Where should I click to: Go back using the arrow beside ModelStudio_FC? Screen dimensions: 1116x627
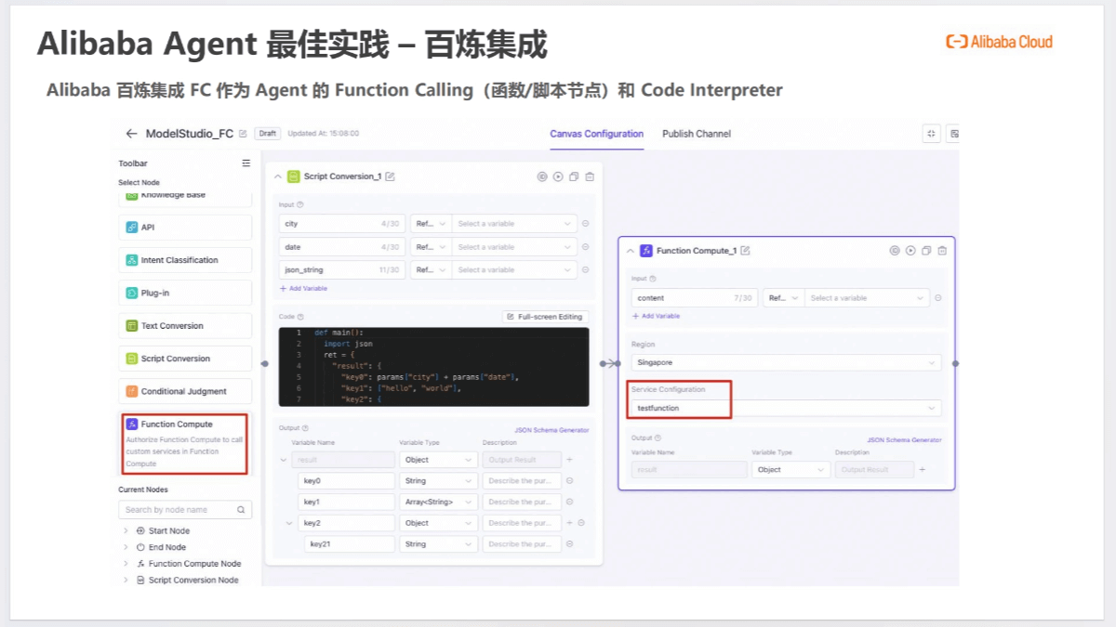tap(131, 134)
